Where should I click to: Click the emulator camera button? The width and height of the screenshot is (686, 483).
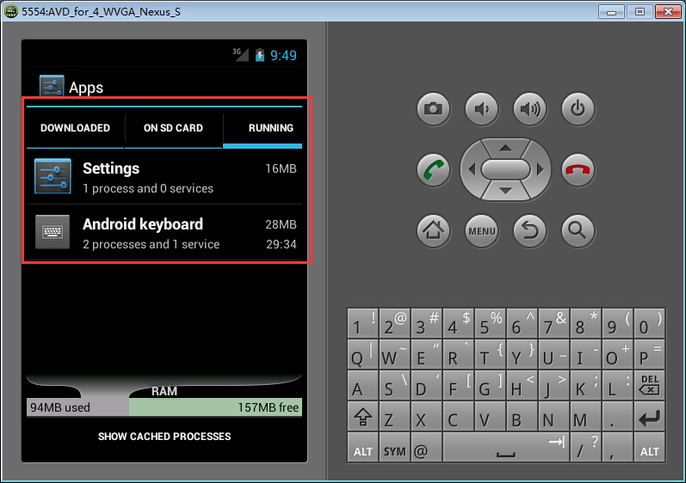(433, 108)
